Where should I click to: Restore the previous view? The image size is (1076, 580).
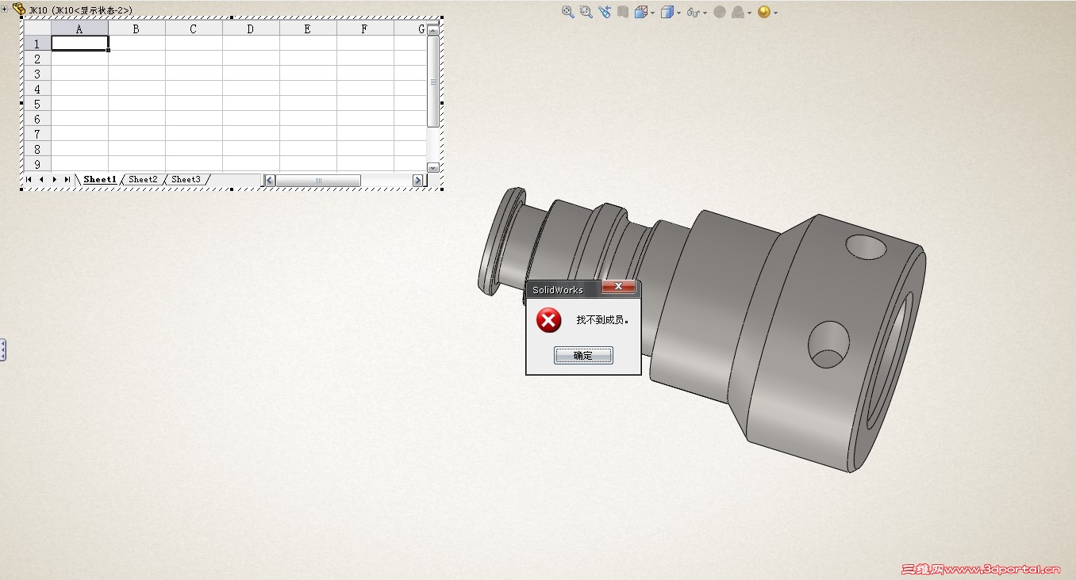(605, 12)
